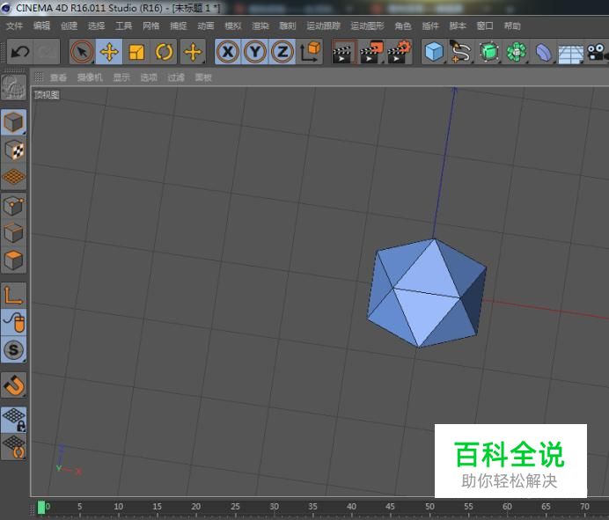Viewport: 609px width, 520px height.
Task: Activate the Move tool
Action: click(109, 52)
